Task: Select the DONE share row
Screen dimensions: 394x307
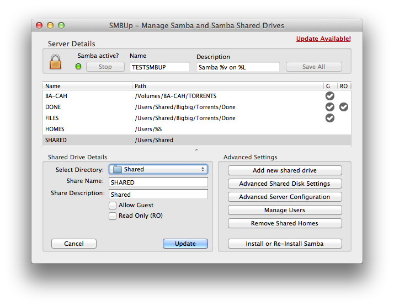Action: tap(197, 107)
